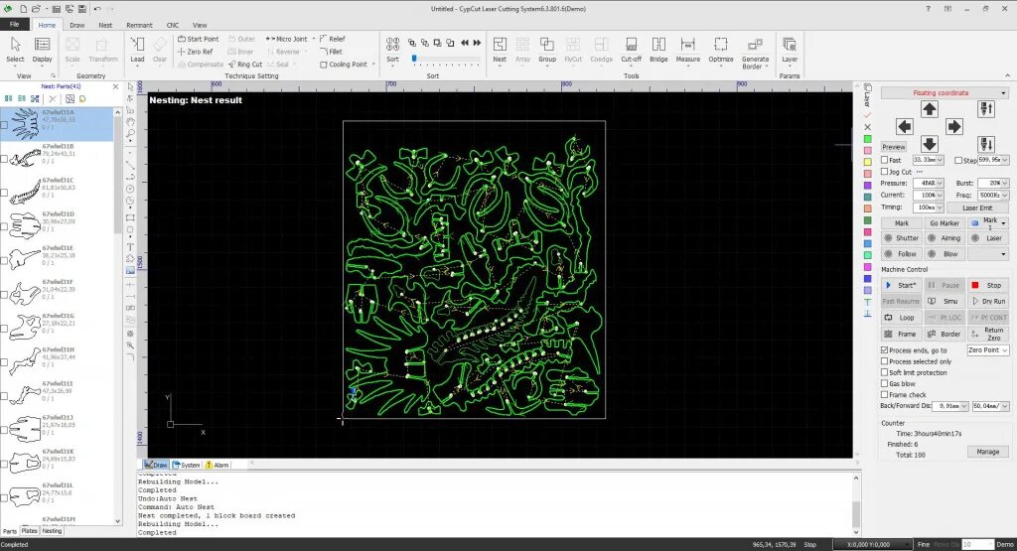Click the Start machine button

pyautogui.click(x=901, y=285)
